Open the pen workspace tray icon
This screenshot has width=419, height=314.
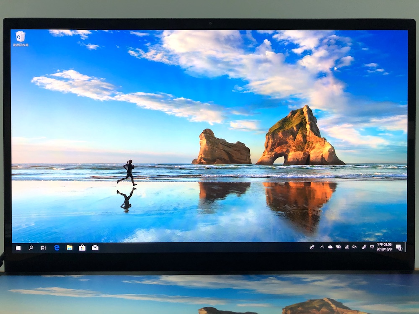coord(363,247)
